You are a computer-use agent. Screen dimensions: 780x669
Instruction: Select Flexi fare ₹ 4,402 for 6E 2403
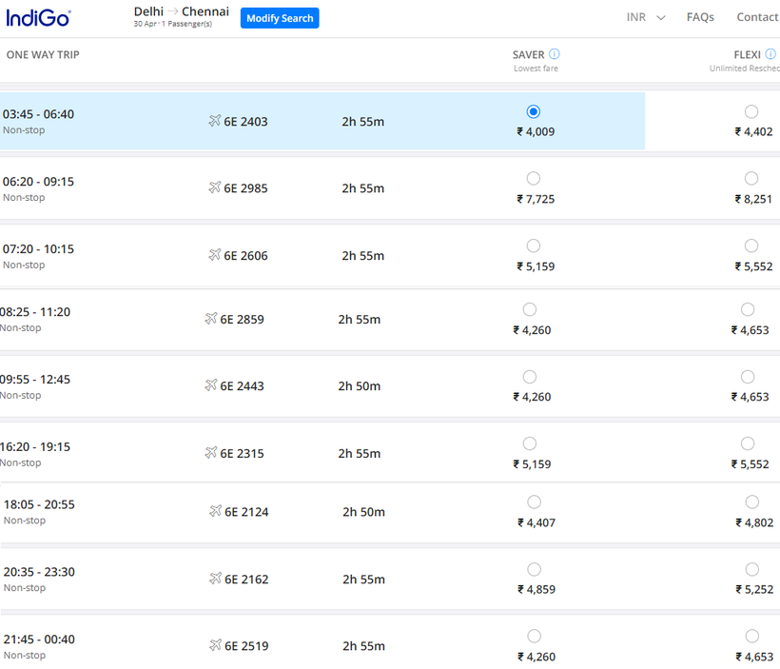pyautogui.click(x=751, y=111)
